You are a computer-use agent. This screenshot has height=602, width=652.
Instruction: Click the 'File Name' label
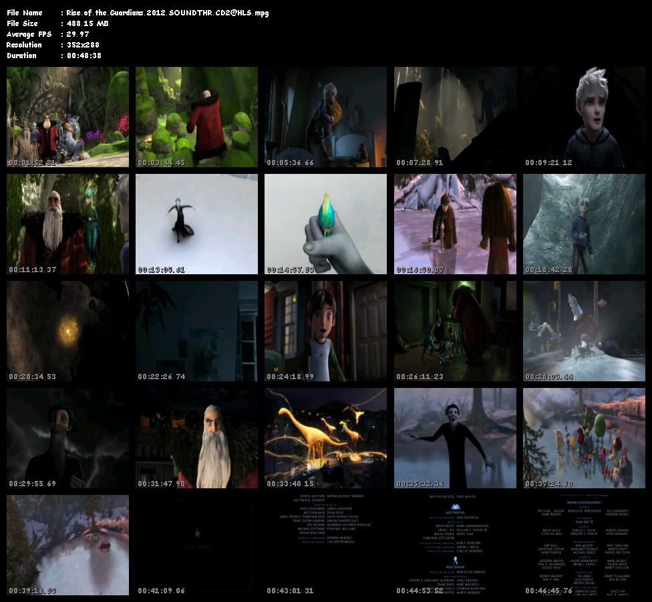click(x=25, y=13)
